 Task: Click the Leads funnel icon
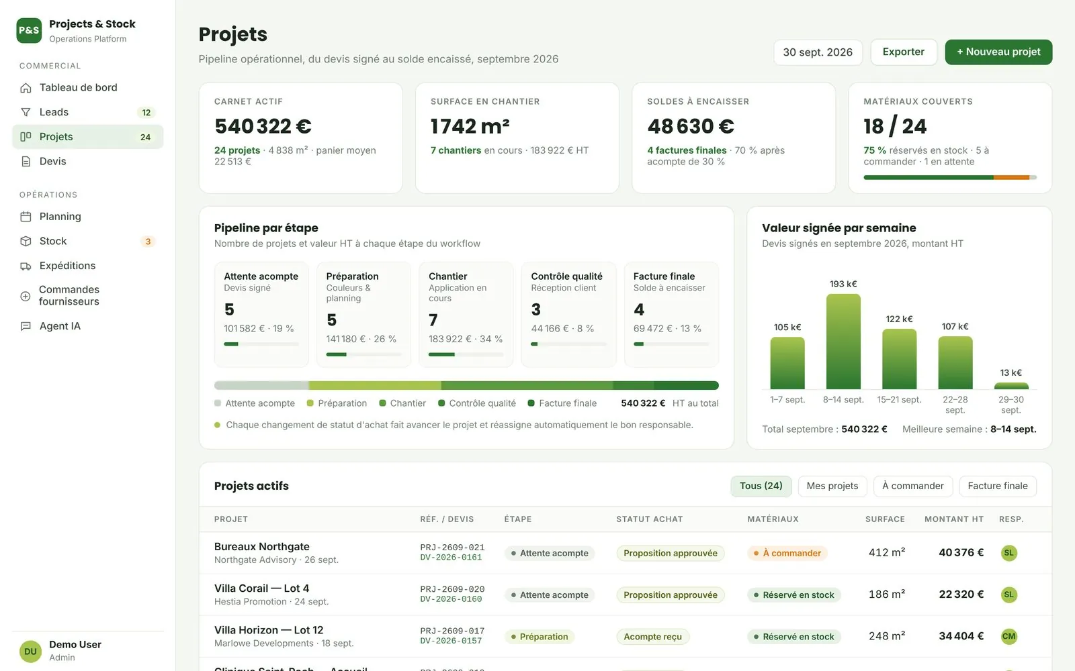[26, 112]
